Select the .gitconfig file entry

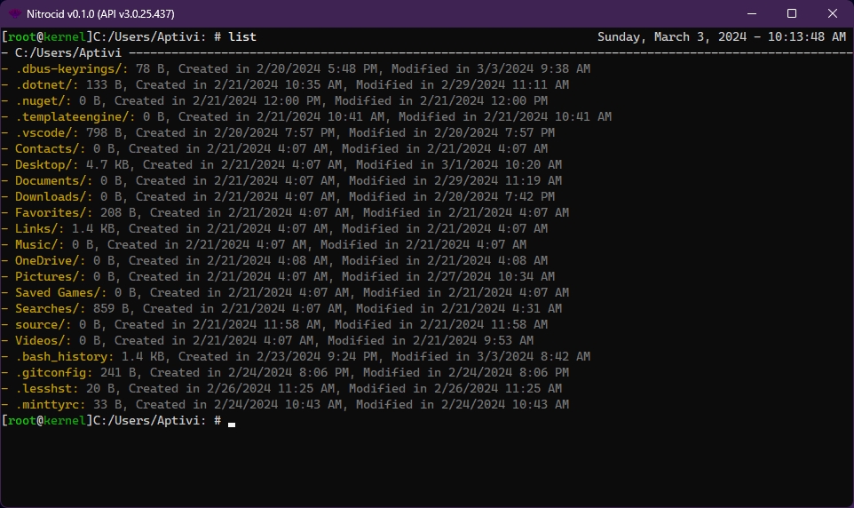[x=50, y=373]
